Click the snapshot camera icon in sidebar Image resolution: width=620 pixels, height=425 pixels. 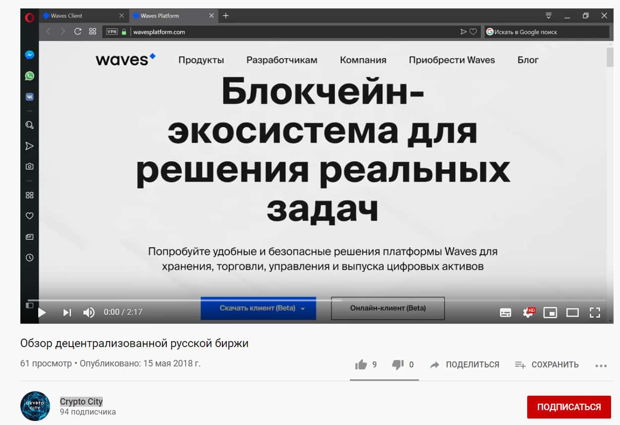pos(30,166)
